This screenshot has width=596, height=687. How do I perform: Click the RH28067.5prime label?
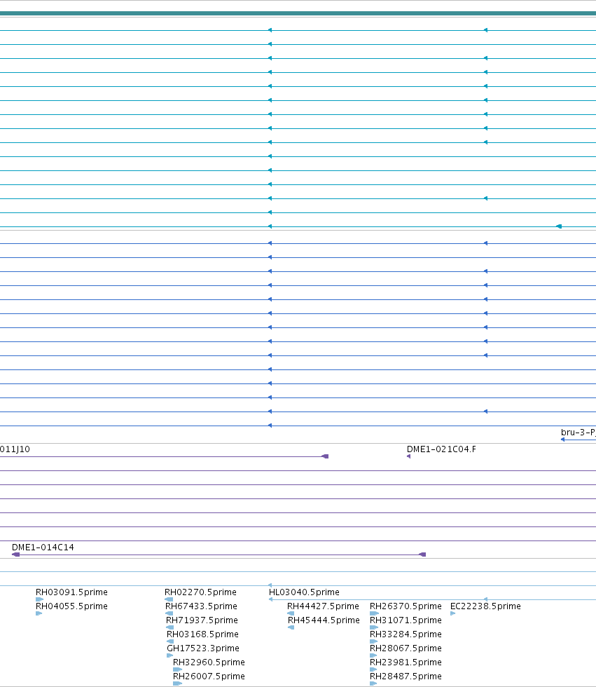coord(406,648)
